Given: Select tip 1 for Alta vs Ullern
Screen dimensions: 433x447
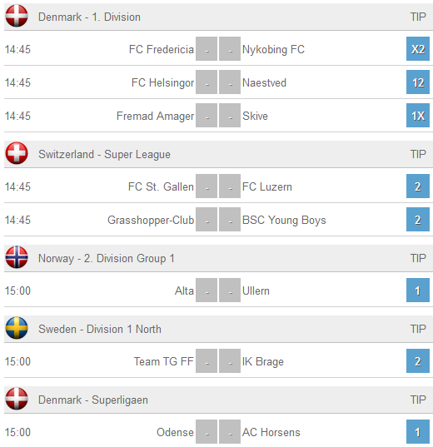Looking at the screenshot, I should tap(418, 291).
